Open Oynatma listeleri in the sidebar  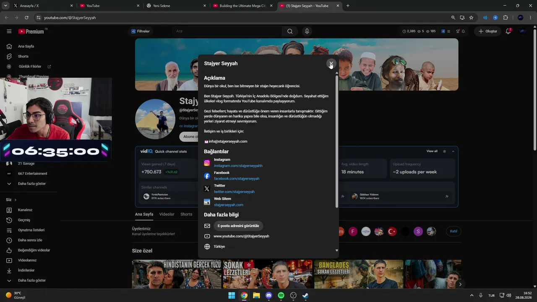[31, 230]
